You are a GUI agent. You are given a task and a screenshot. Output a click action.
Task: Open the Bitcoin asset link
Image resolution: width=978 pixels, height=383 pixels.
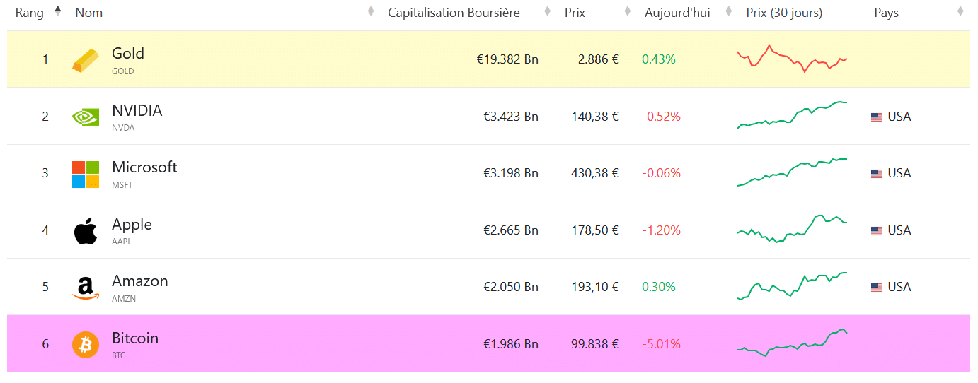pos(135,338)
